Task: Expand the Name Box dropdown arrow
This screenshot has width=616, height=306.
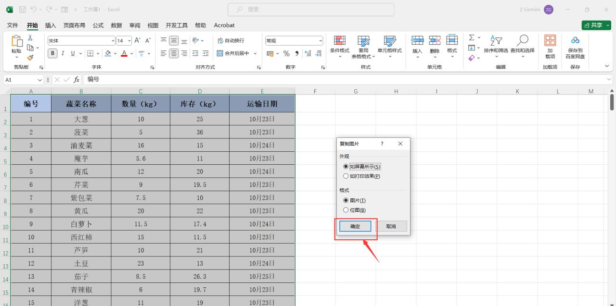Action: [x=40, y=80]
